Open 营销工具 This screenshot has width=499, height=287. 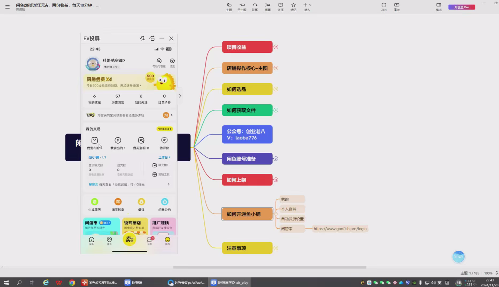tap(161, 175)
